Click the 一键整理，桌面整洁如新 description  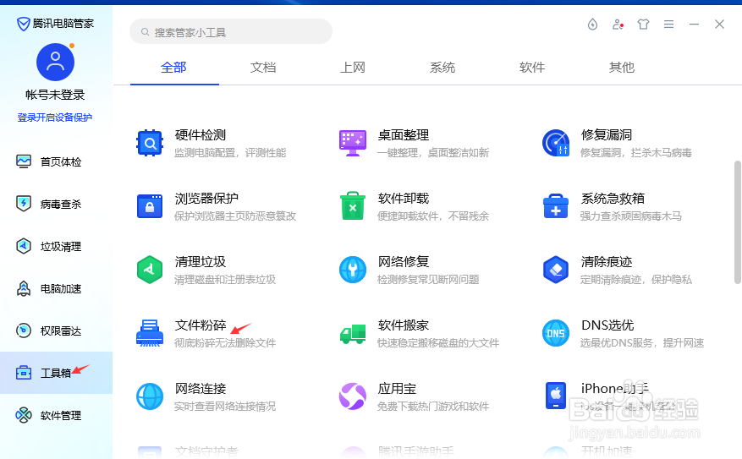coord(433,153)
